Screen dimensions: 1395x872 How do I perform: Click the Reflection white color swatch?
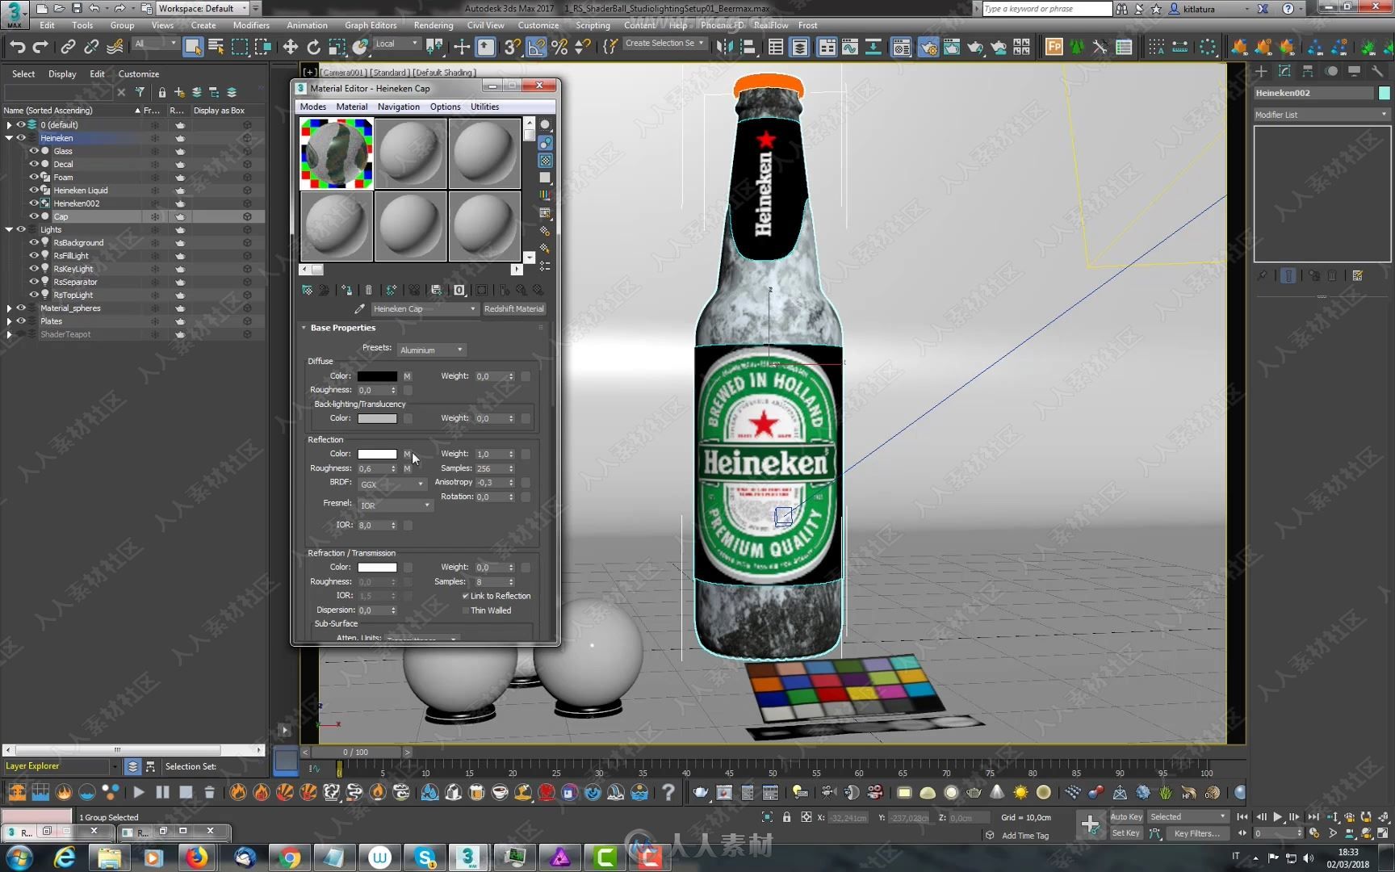[377, 454]
